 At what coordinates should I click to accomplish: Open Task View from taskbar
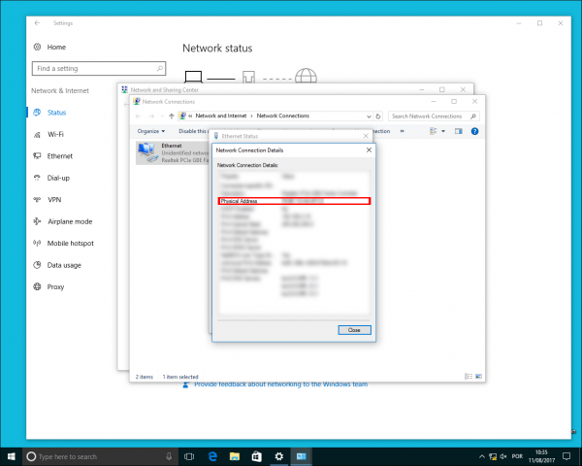click(x=189, y=456)
